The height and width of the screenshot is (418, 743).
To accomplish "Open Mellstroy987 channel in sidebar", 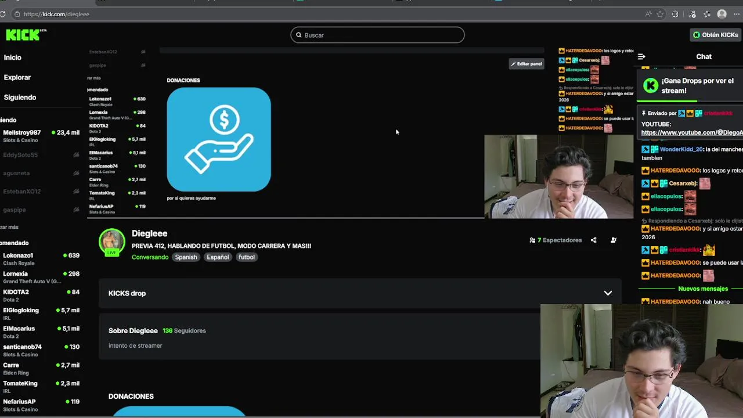I will point(41,136).
